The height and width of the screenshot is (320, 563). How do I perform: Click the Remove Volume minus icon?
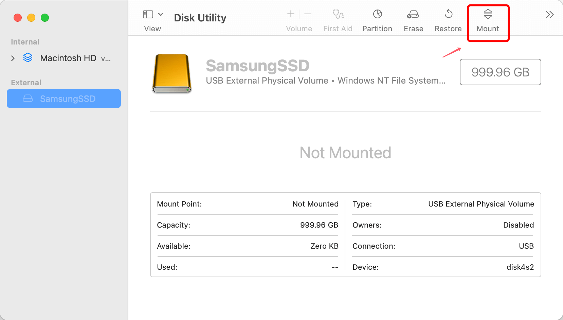(308, 14)
